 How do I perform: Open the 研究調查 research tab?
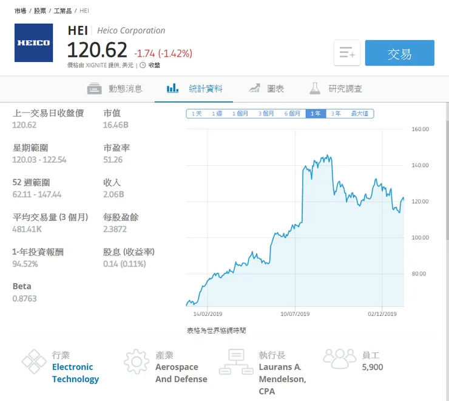[x=336, y=89]
